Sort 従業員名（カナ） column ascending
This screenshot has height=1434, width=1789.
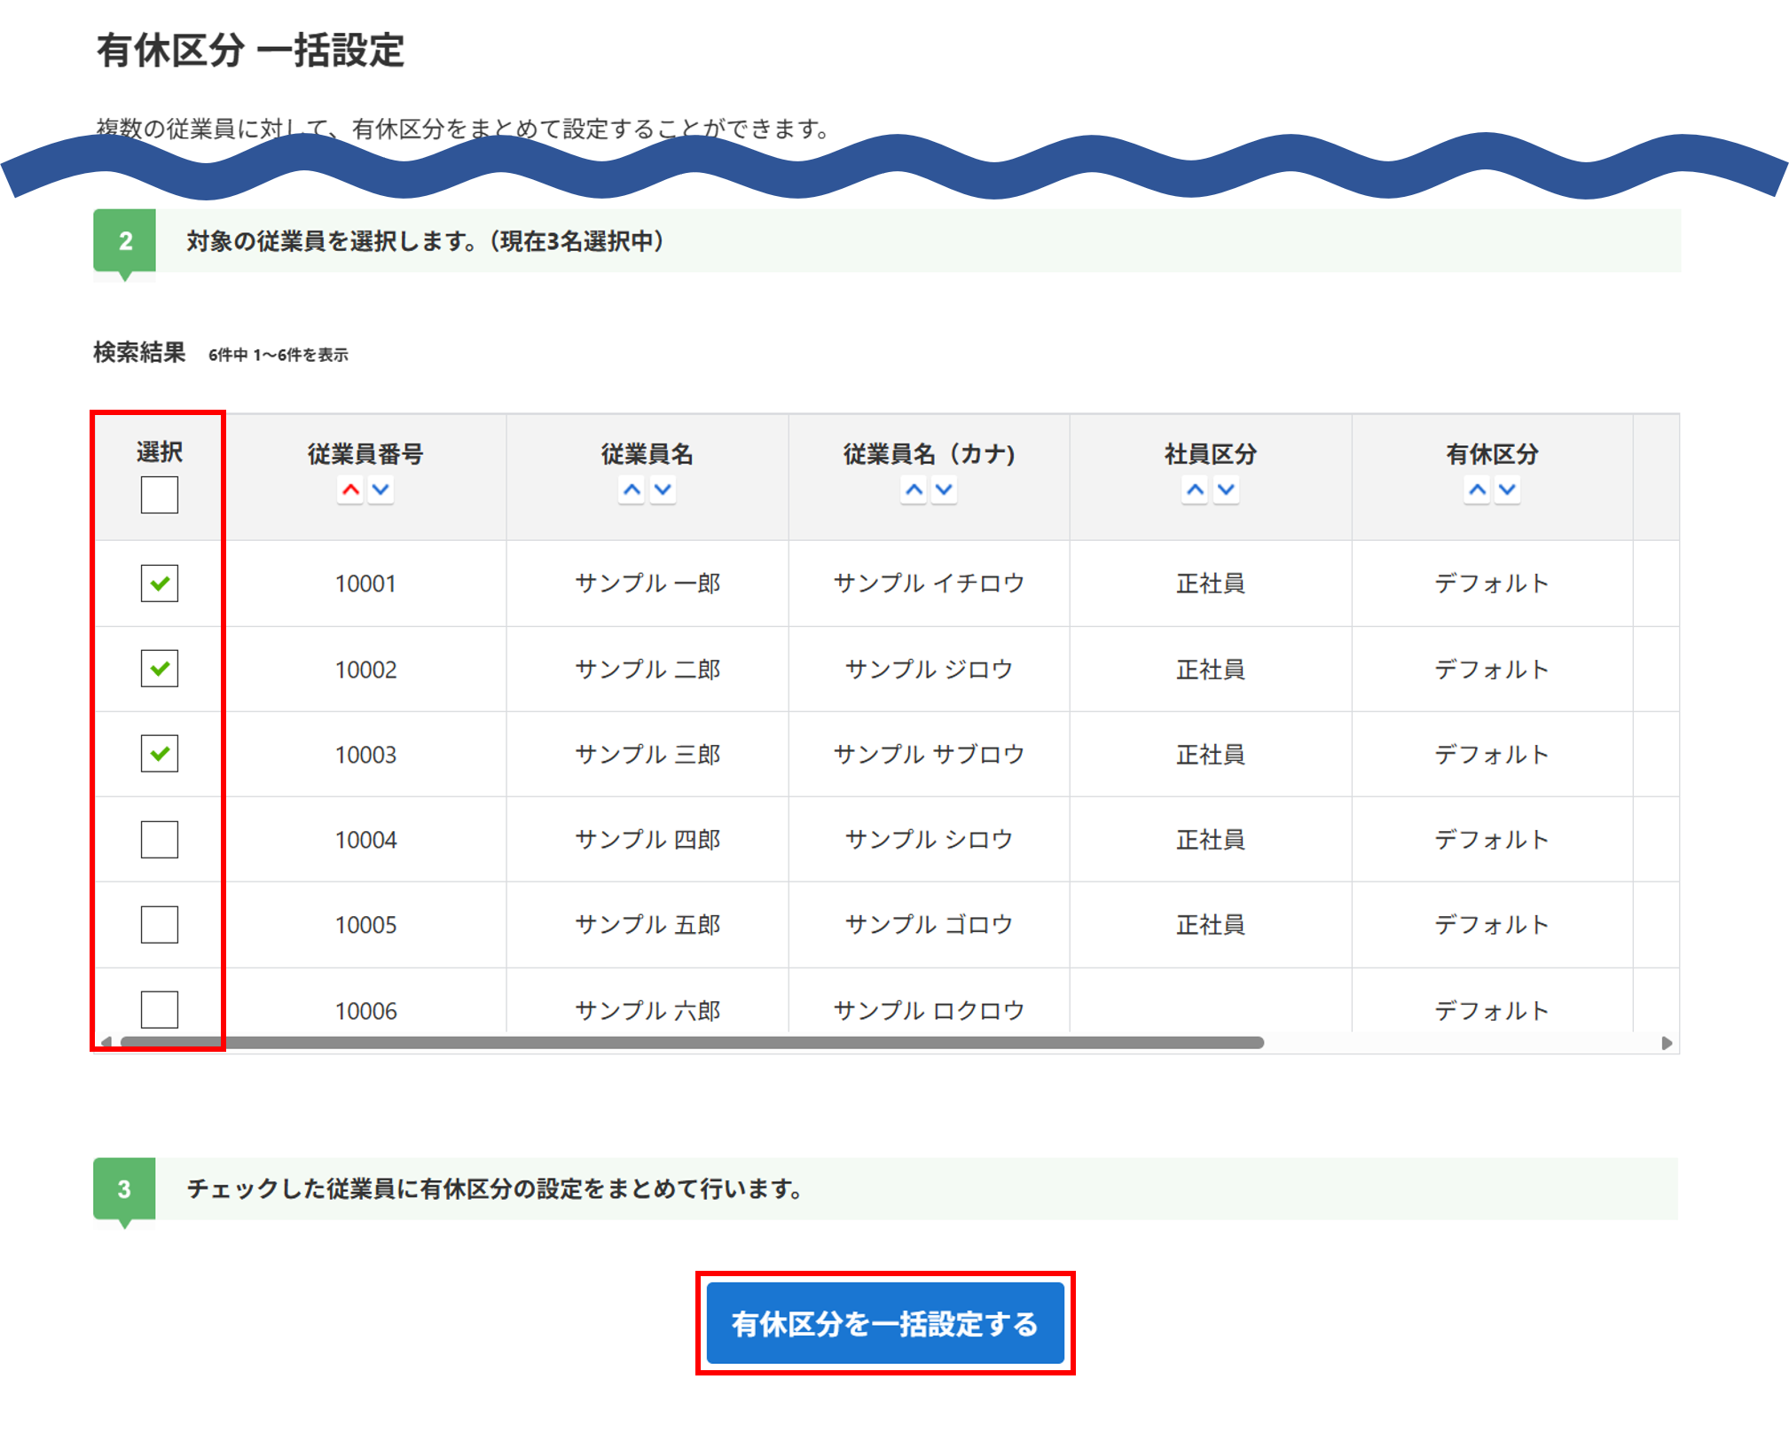914,490
